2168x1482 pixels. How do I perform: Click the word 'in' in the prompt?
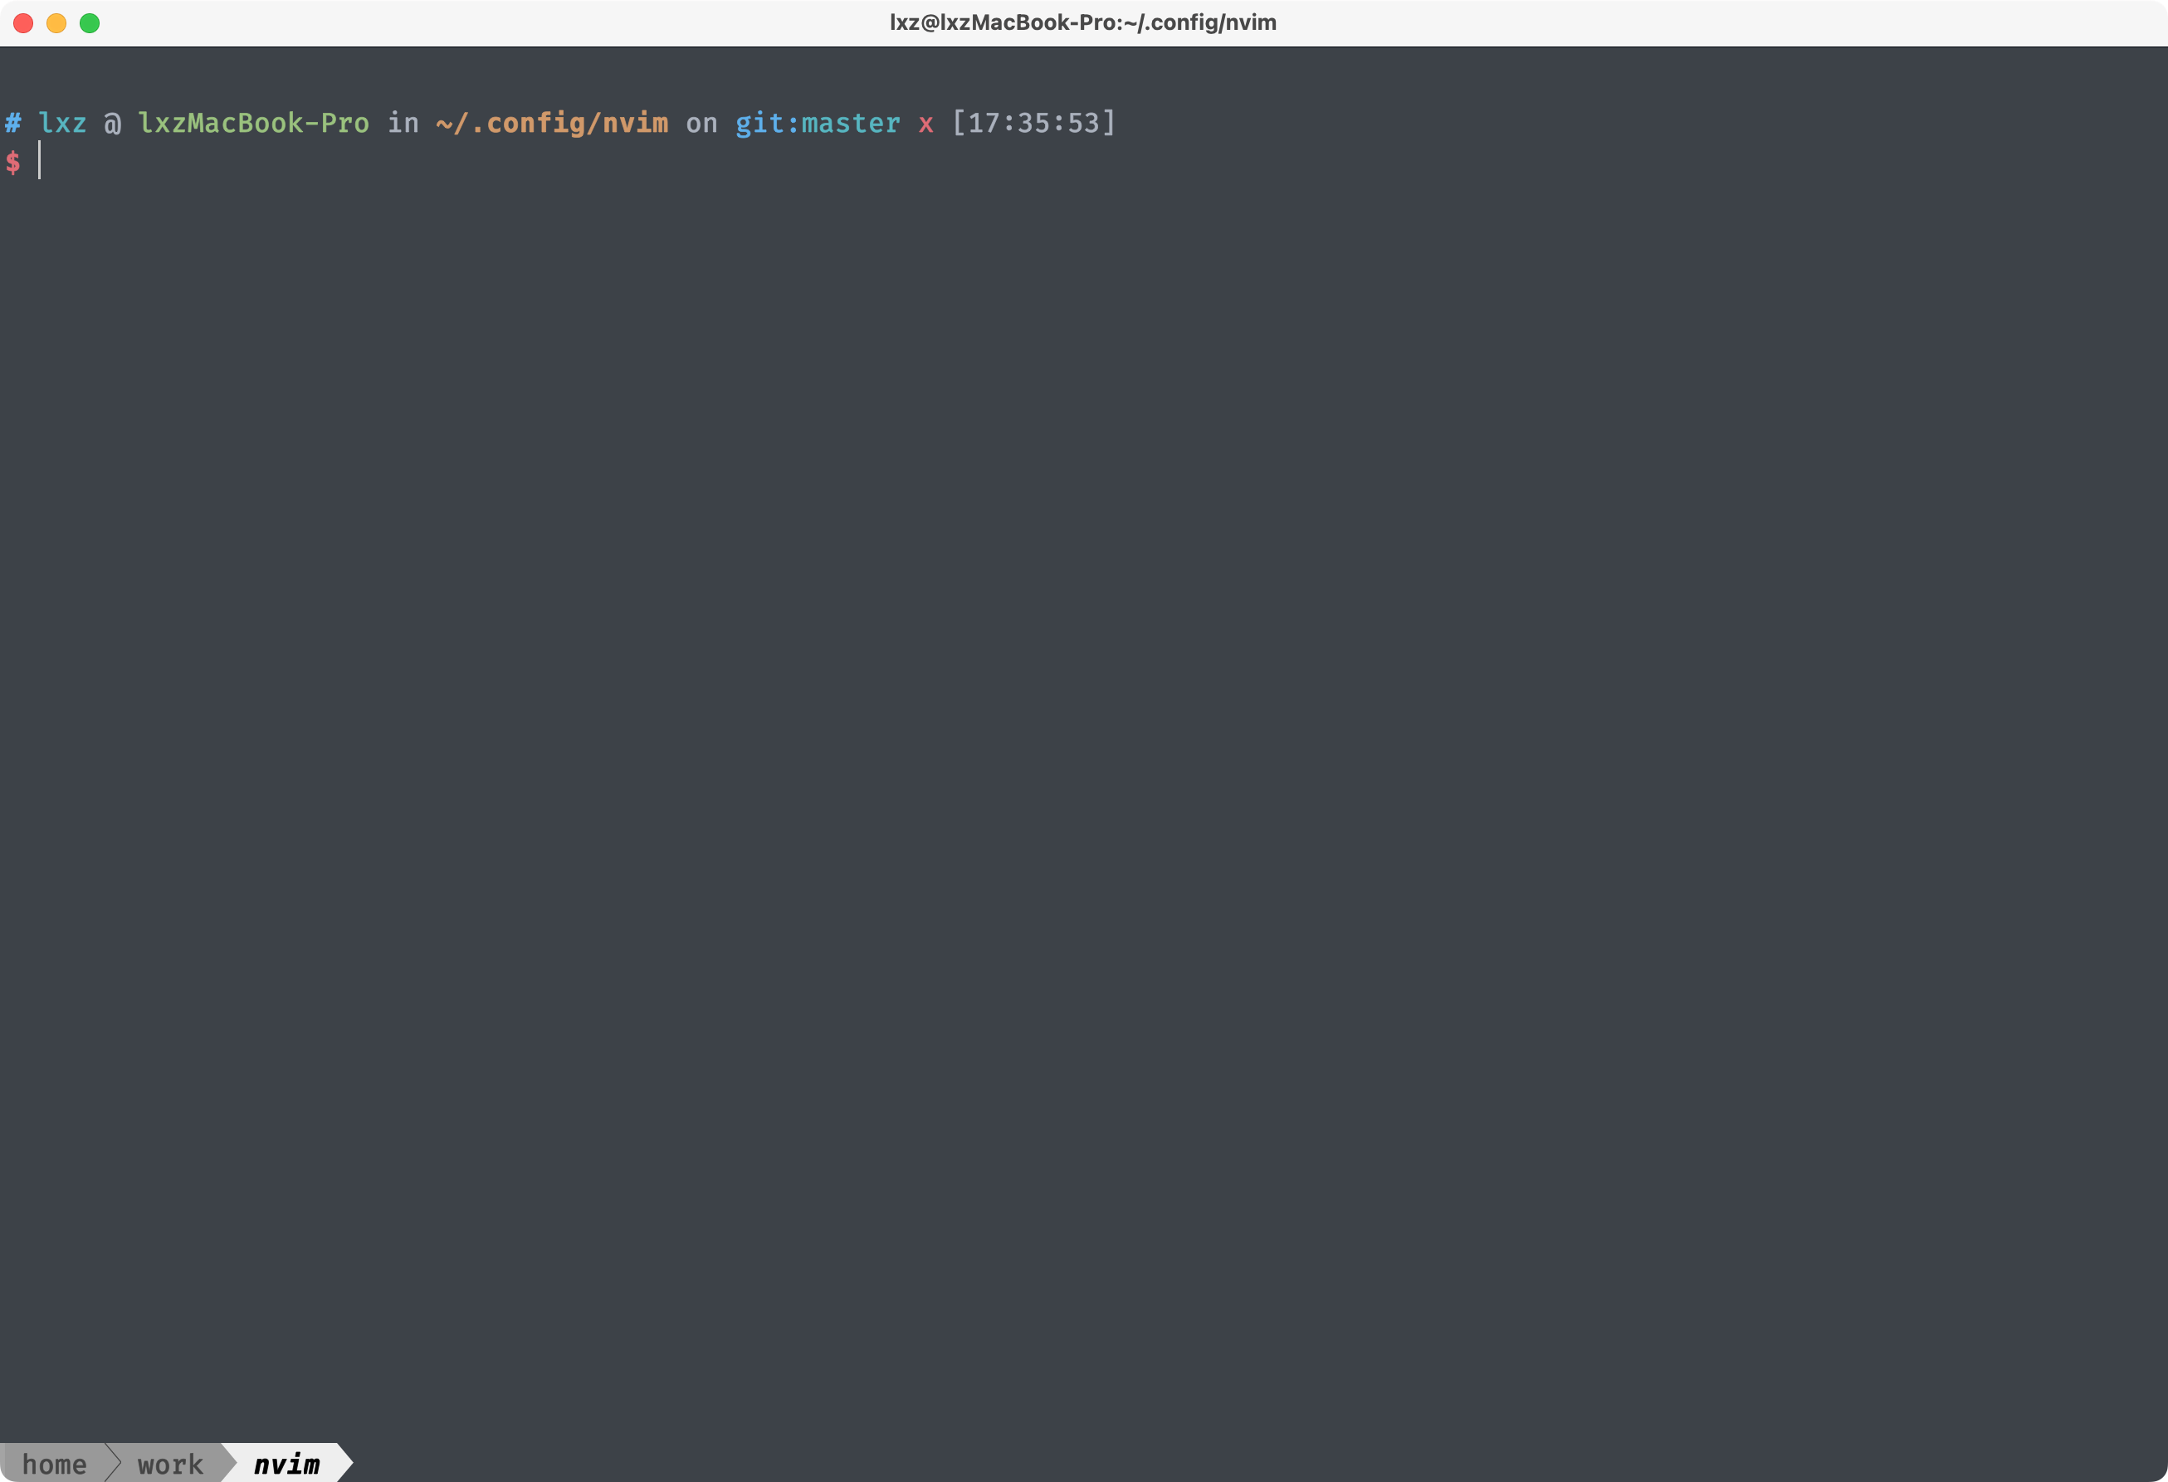pyautogui.click(x=403, y=123)
